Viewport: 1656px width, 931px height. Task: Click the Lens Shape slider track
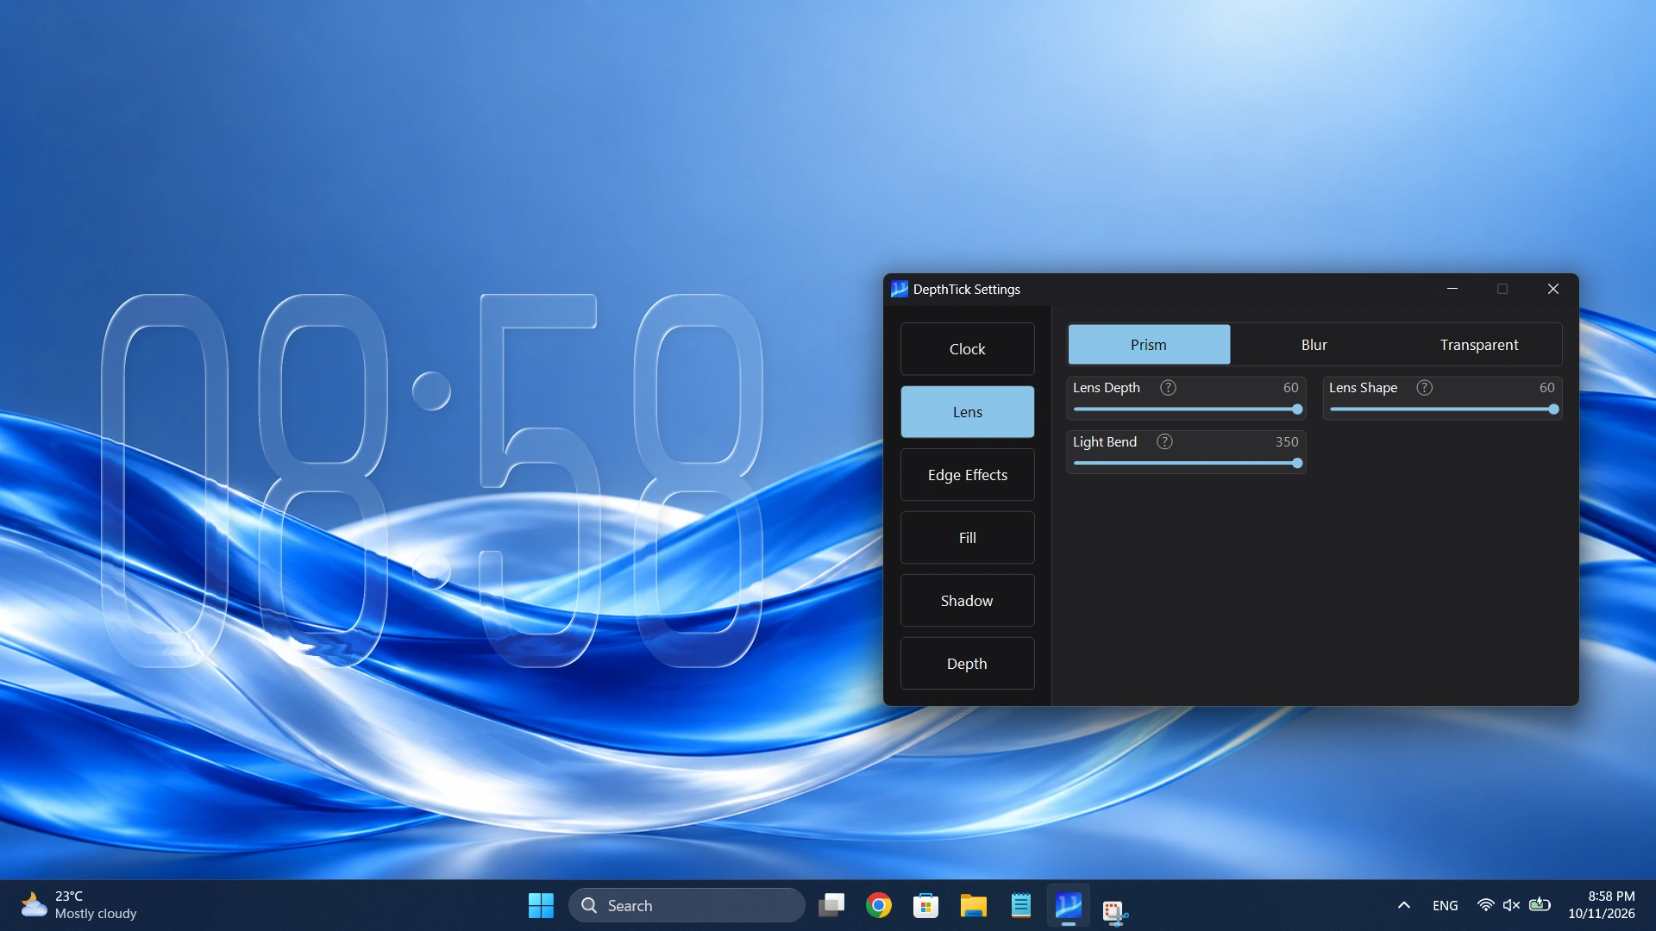coord(1443,409)
